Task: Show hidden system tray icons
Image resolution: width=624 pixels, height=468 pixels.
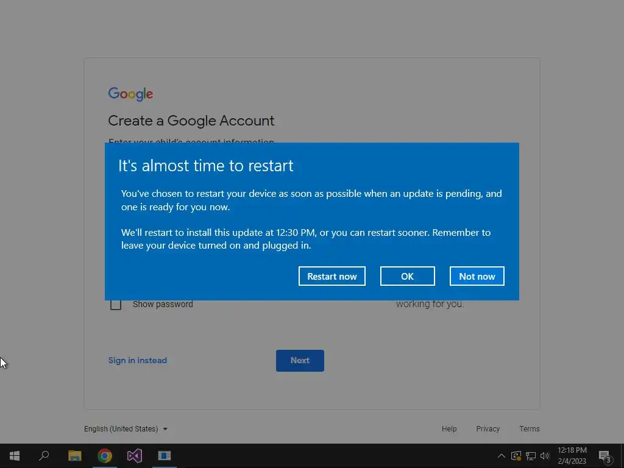Action: click(x=502, y=456)
